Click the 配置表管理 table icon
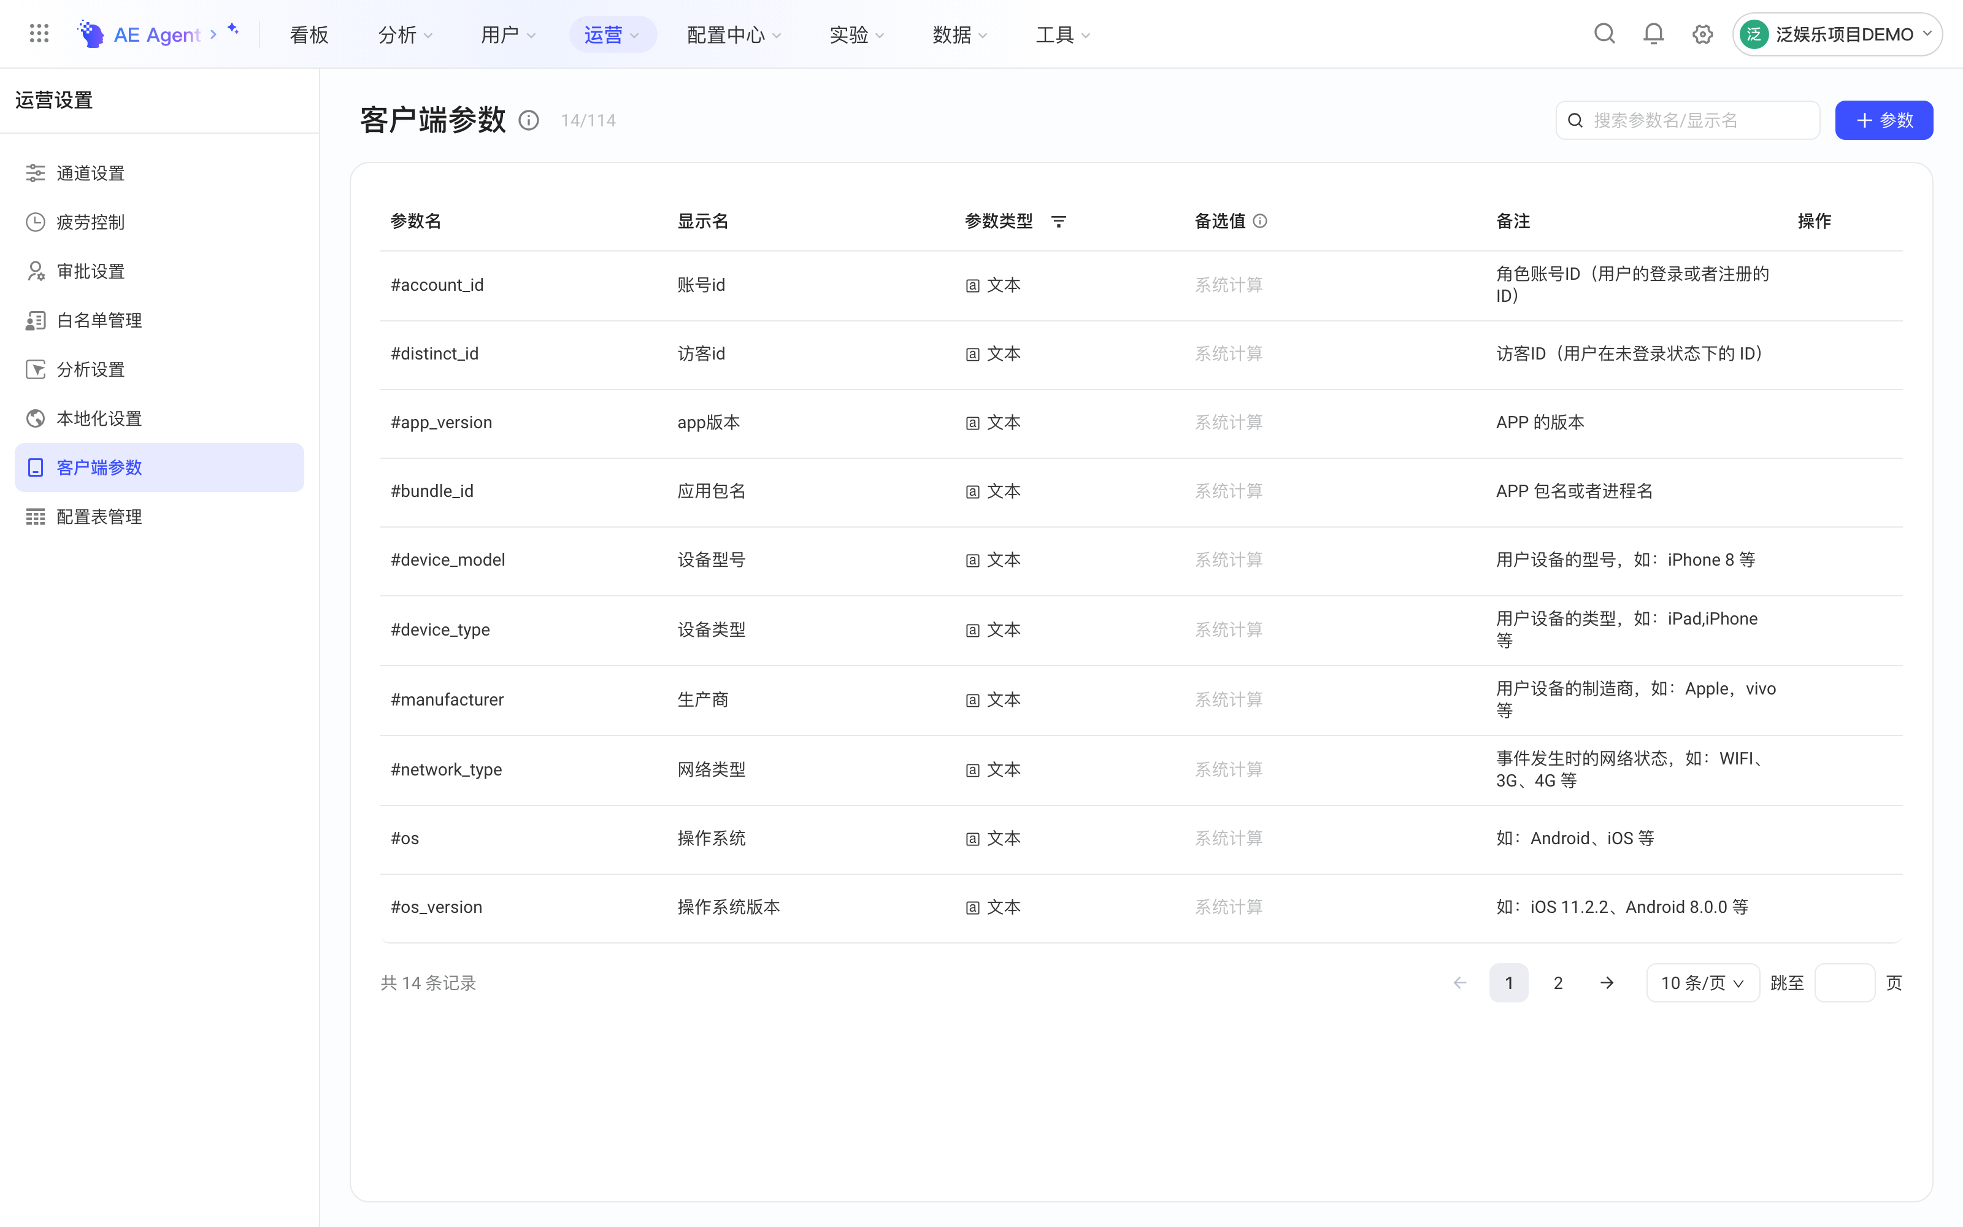 tap(35, 517)
